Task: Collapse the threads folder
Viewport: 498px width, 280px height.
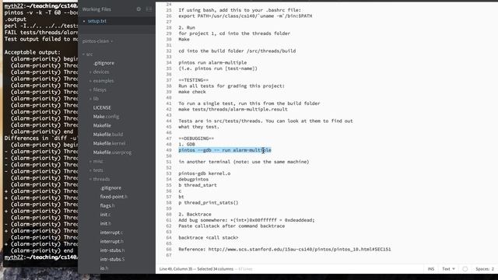Action: click(100, 179)
